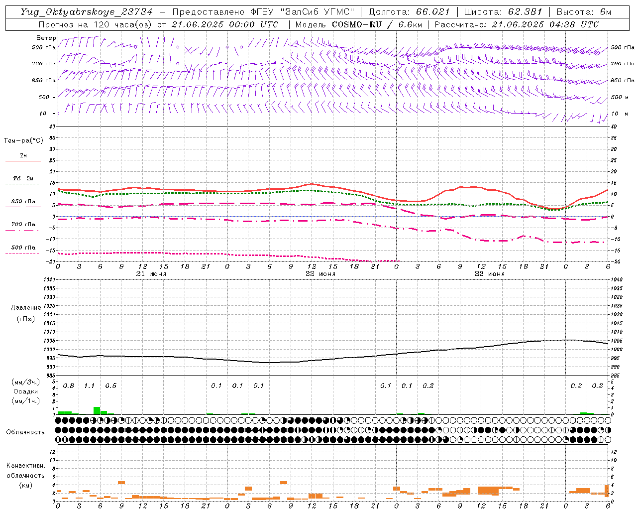
Task: Click the Рассчитано: 21.06.2025 04:38 UTC text
Action: click(517, 24)
